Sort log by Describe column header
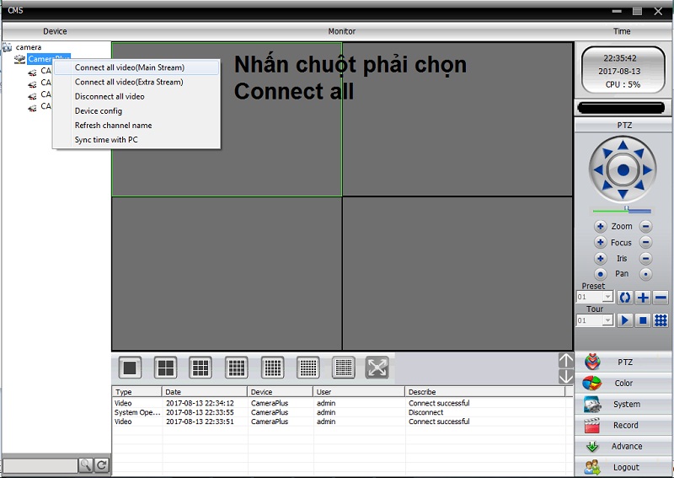This screenshot has height=478, width=674. click(x=484, y=392)
